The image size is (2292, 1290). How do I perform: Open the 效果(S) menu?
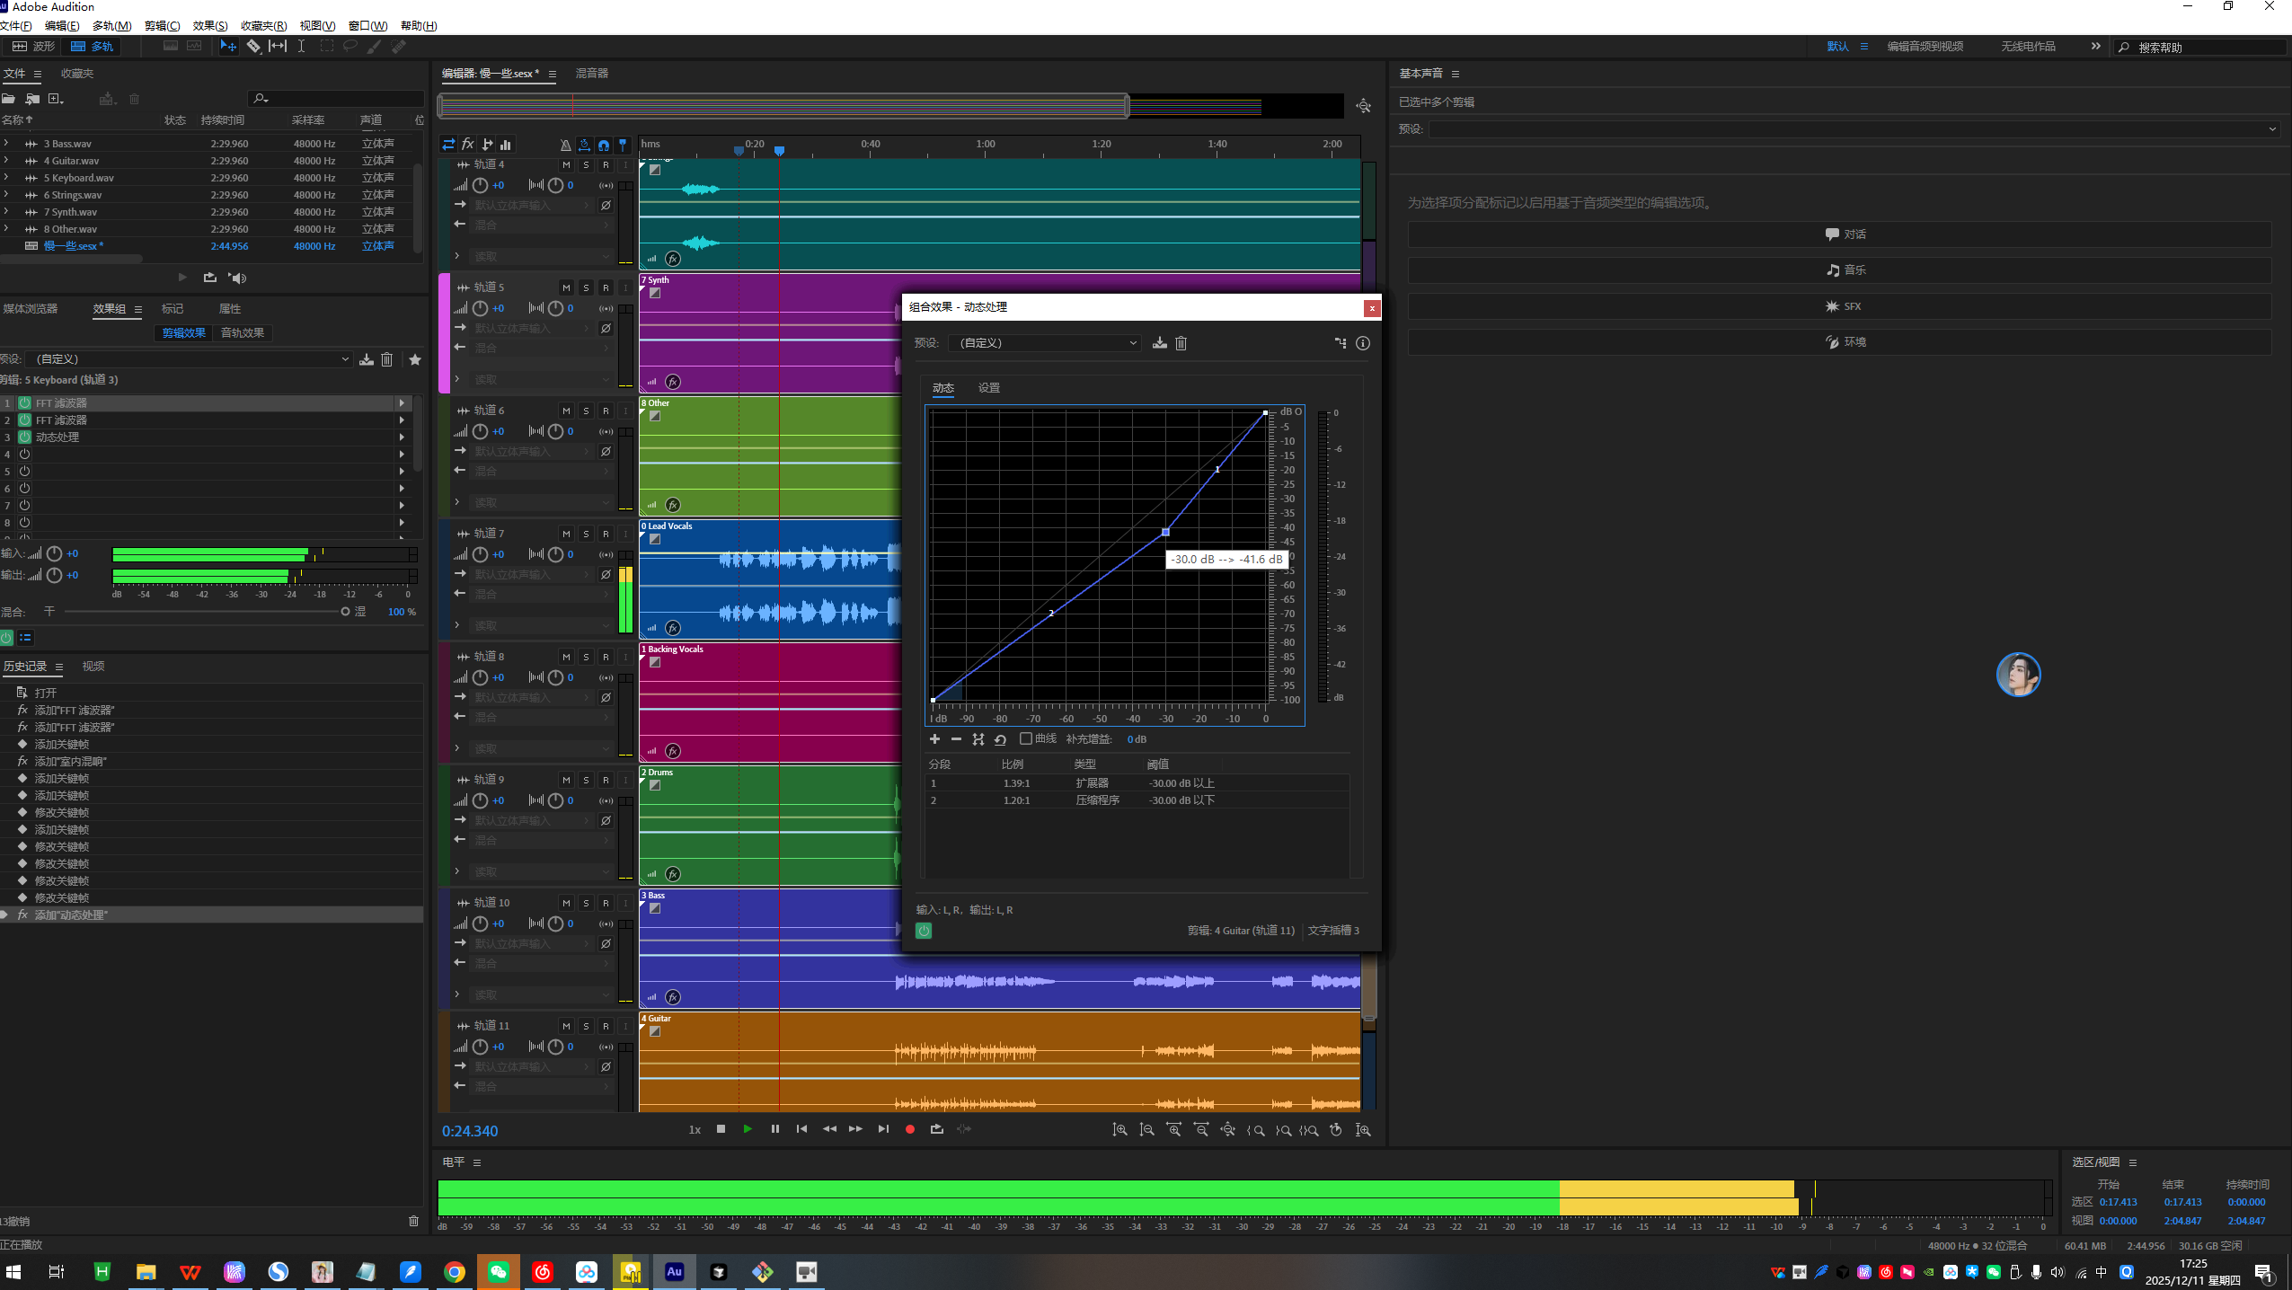tap(209, 26)
